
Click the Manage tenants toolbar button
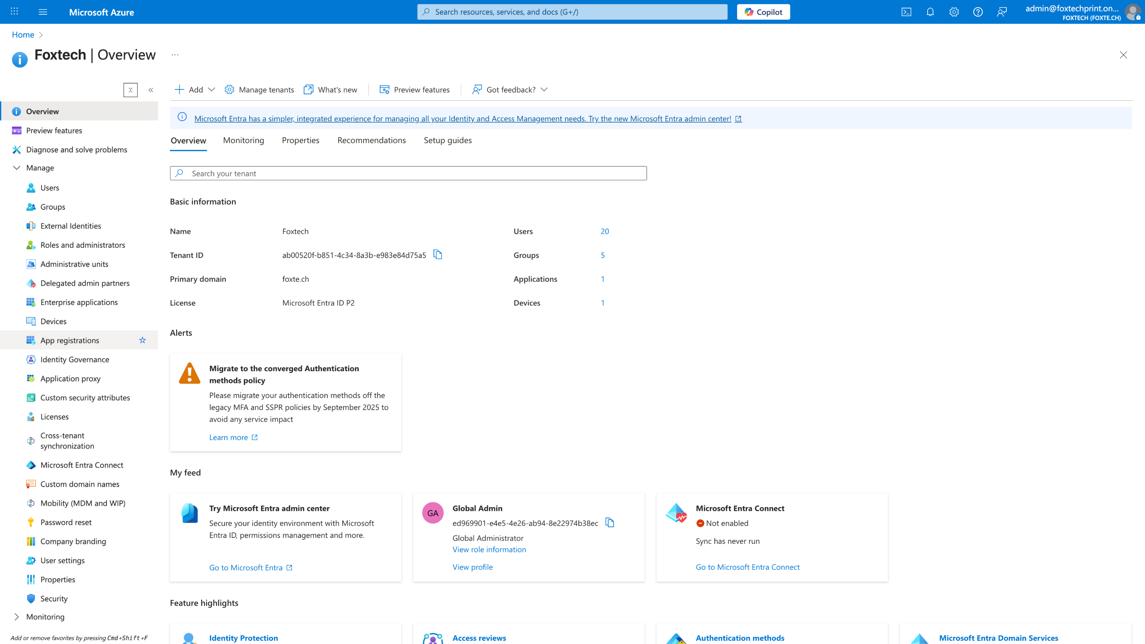(x=259, y=90)
